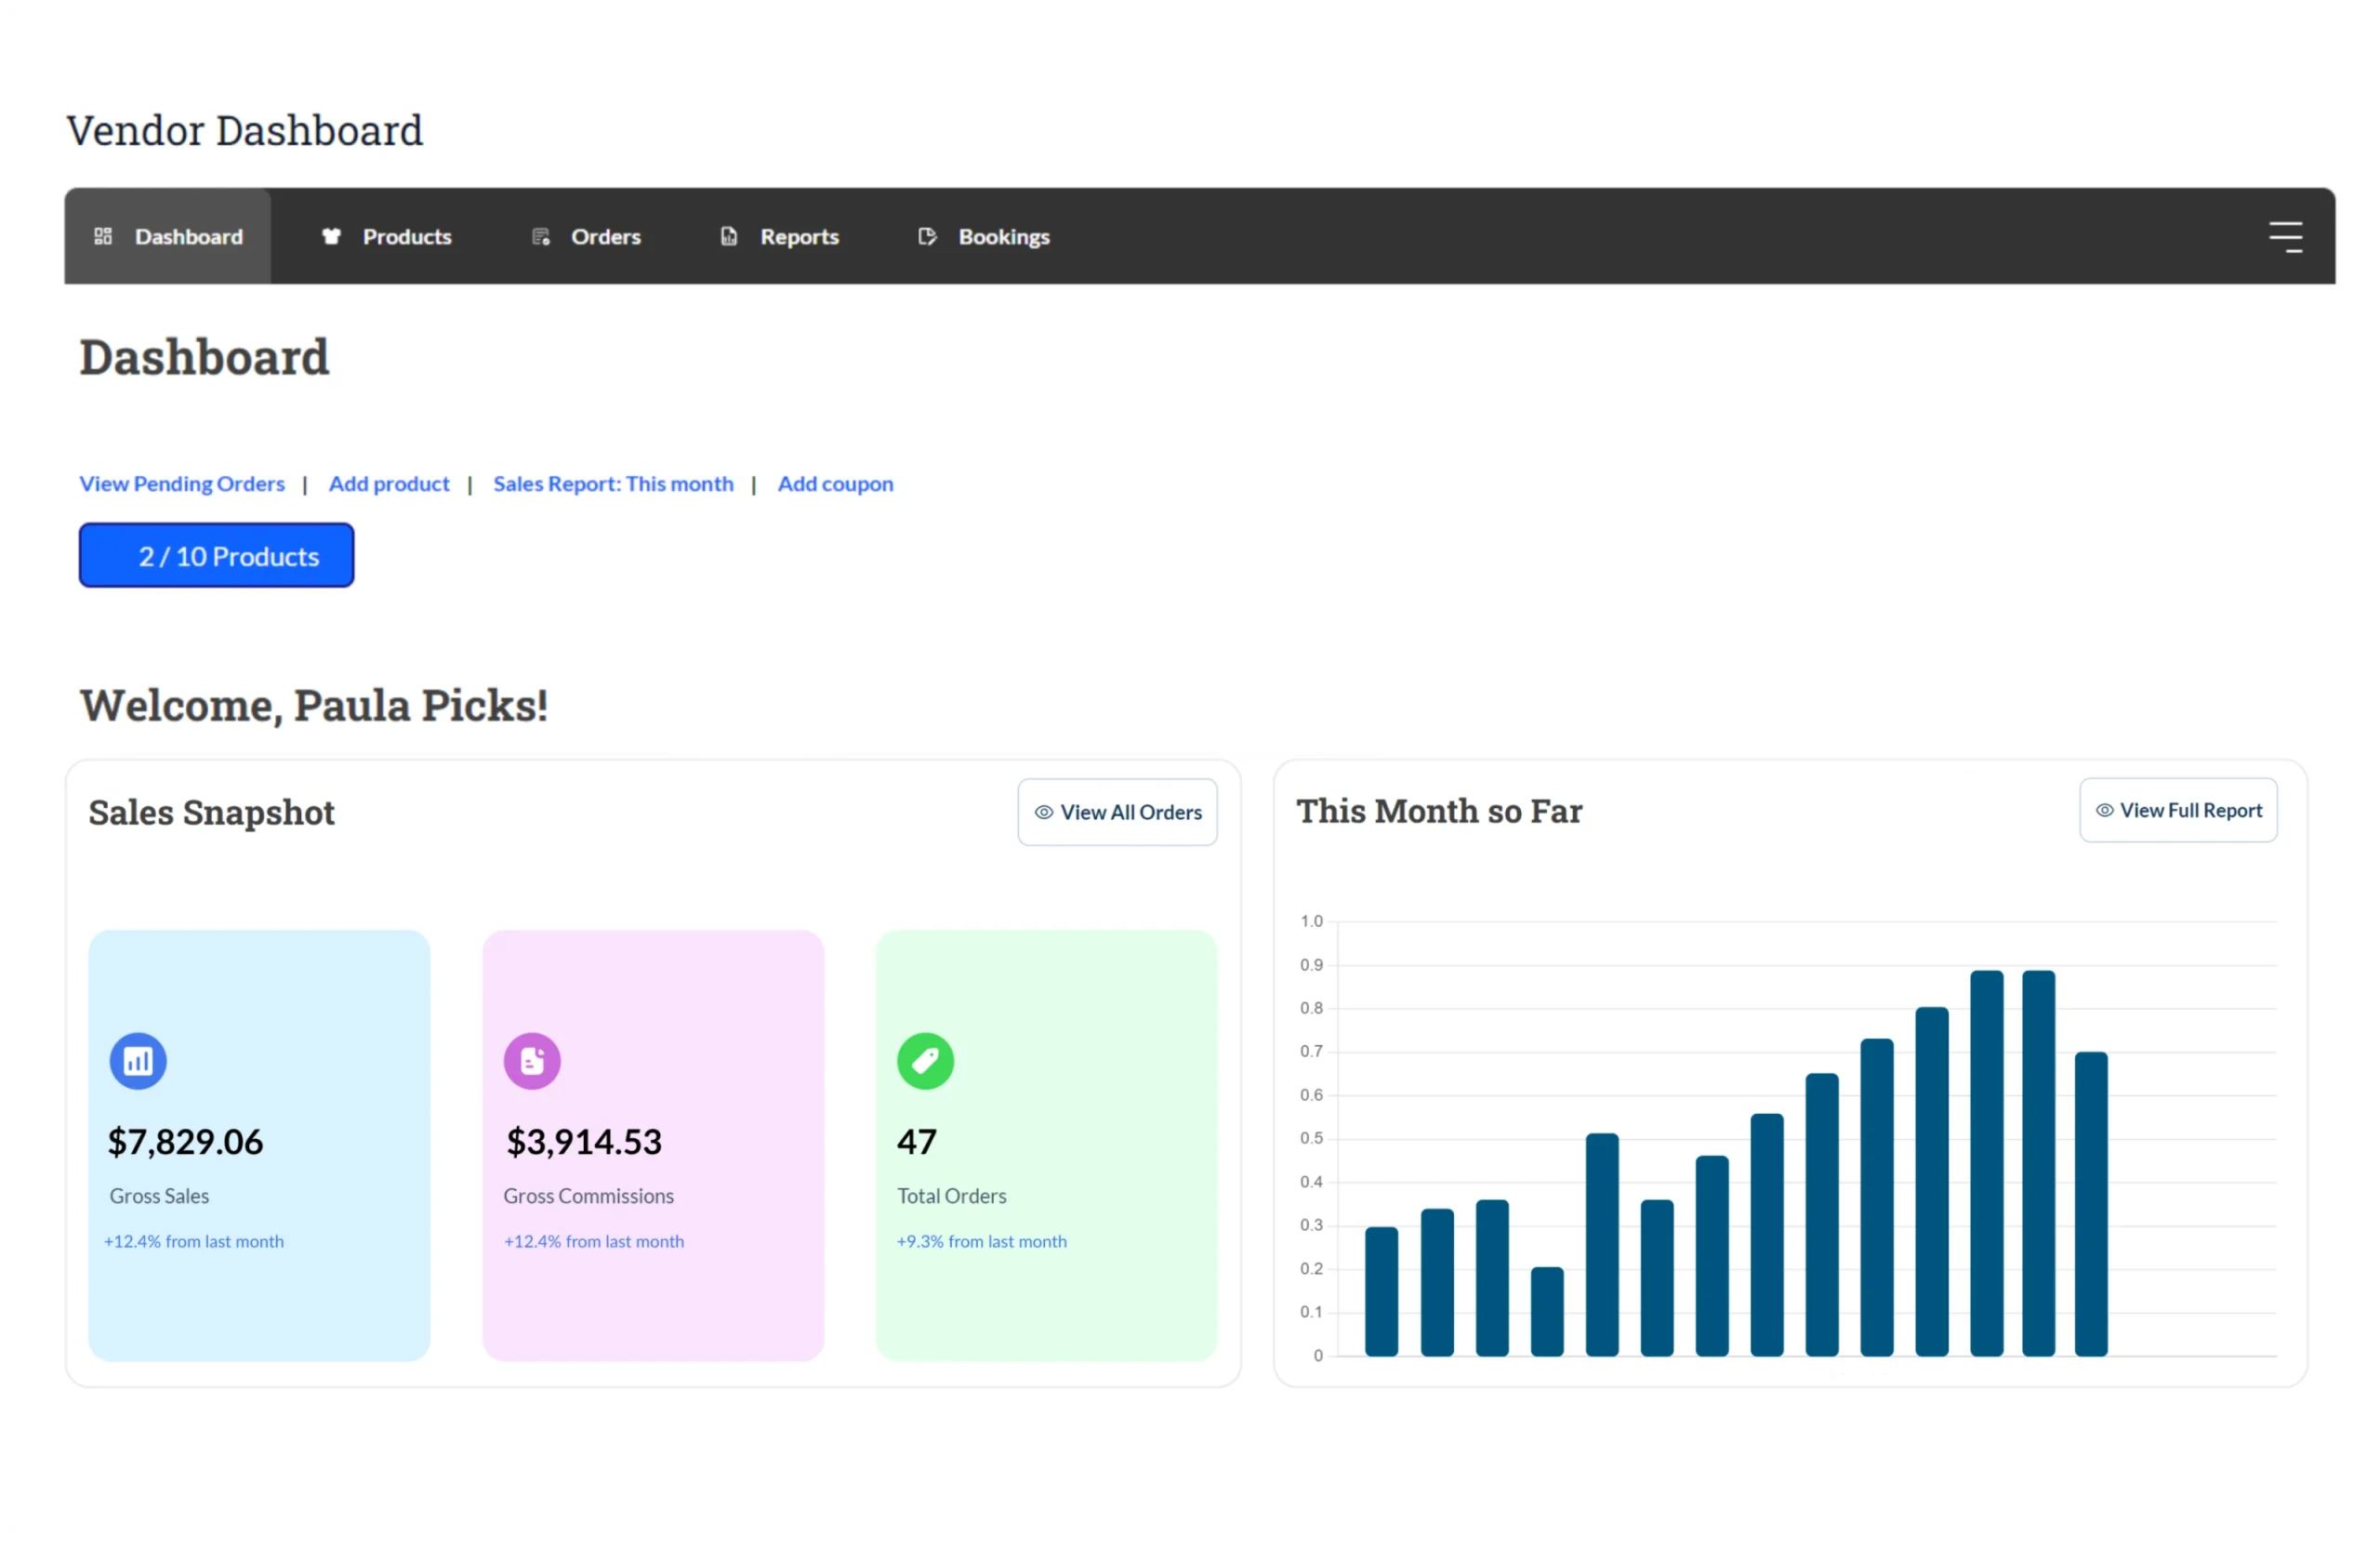Click eye icon in View All Orders
The image size is (2380, 1549).
[1043, 812]
